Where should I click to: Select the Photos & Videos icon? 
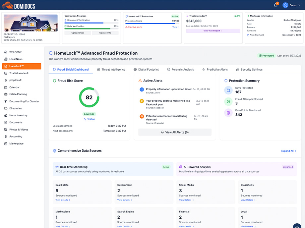point(6,129)
